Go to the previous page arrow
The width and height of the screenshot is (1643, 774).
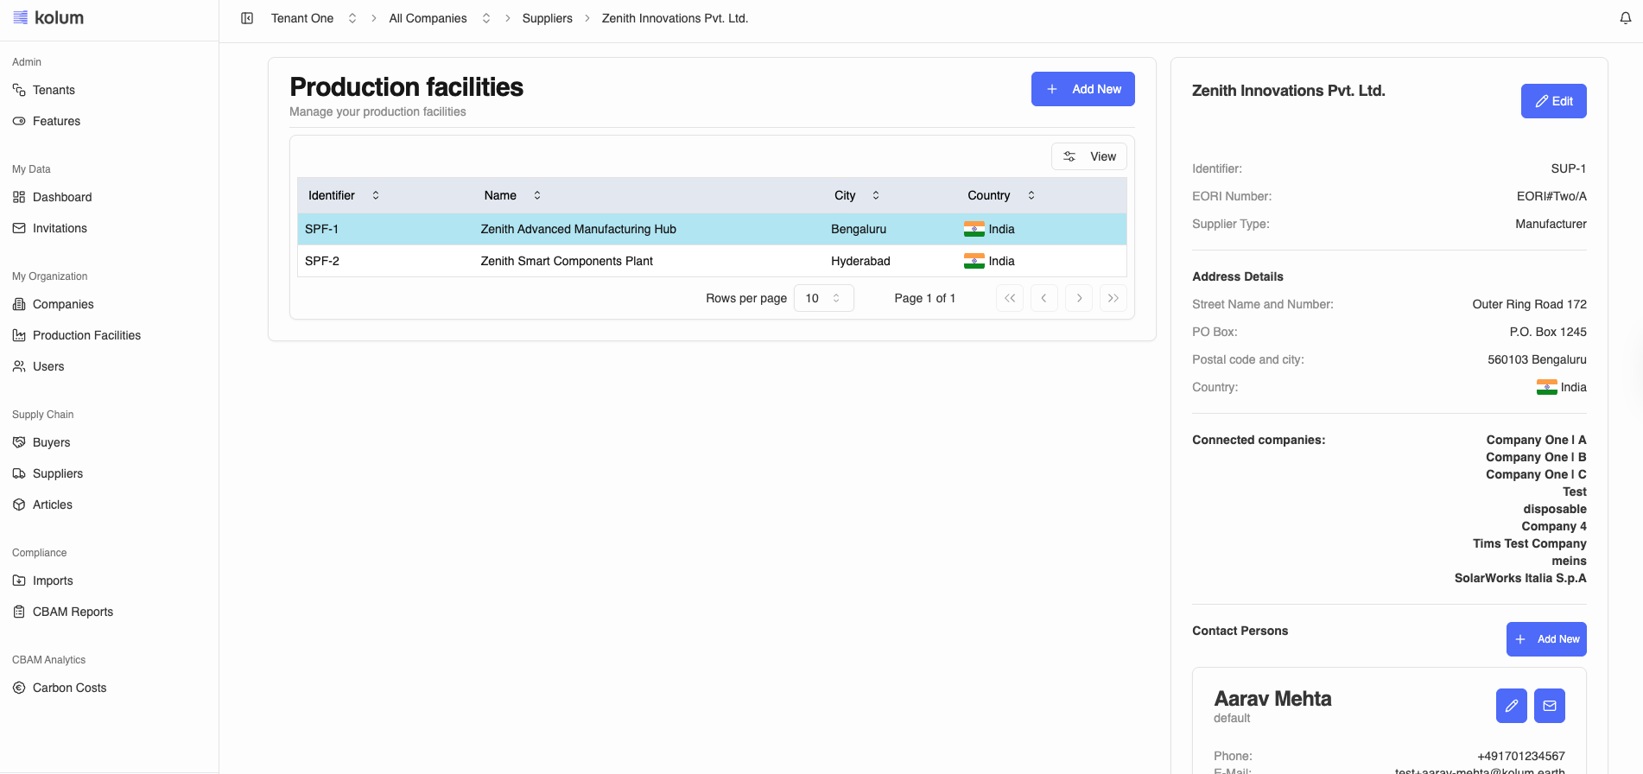coord(1044,298)
